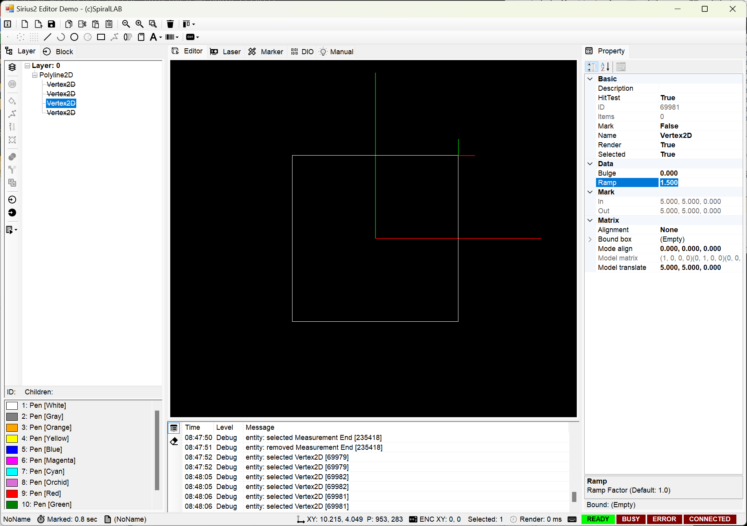
Task: Click the Model translate property value
Action: tap(701, 268)
